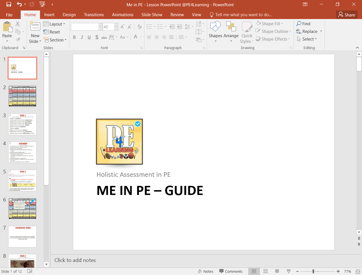
Task: Select slide 6 thumbnail
Action: 22,209
